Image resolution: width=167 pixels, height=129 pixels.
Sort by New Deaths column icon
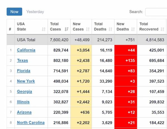tap(133, 29)
